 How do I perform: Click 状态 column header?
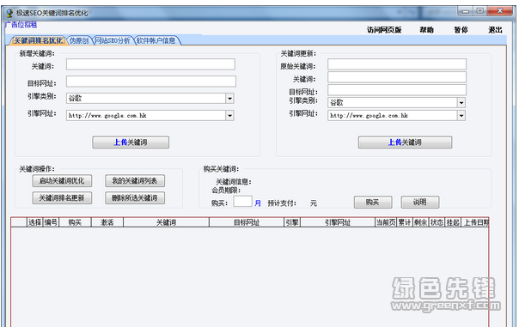[x=437, y=222]
